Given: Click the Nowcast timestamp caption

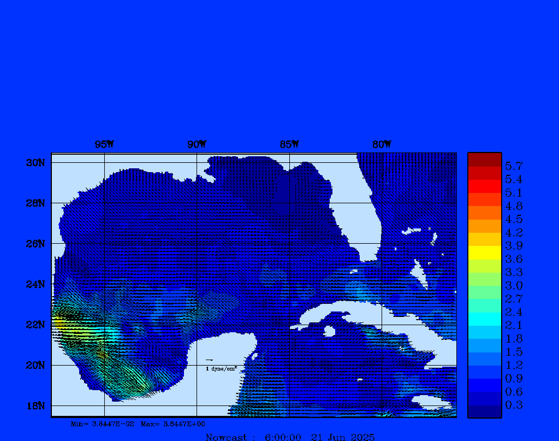Looking at the screenshot, I should click(x=290, y=437).
